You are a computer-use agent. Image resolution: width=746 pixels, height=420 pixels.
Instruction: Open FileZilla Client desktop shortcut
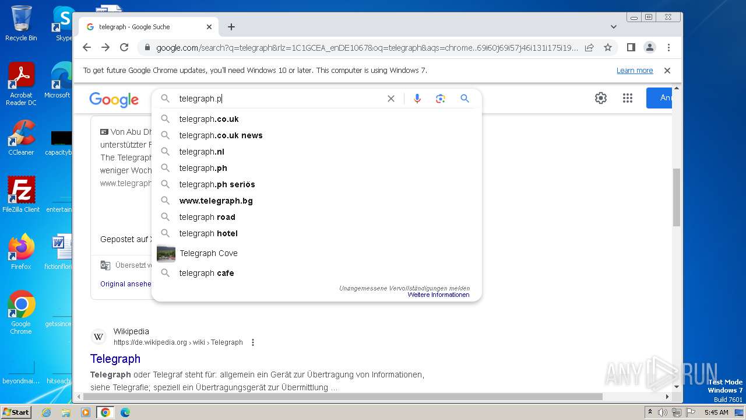pyautogui.click(x=21, y=194)
